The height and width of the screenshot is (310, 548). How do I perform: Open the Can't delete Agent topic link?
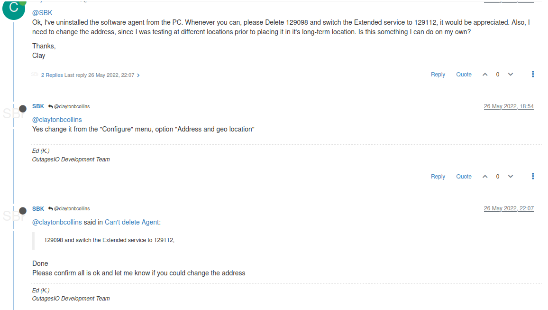132,222
